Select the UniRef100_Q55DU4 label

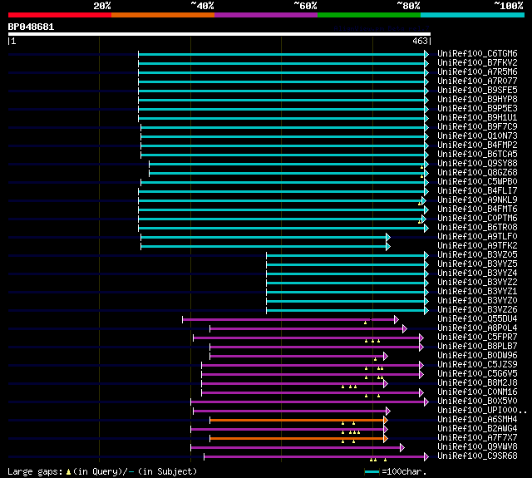click(477, 319)
